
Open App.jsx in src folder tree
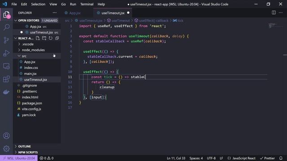click(x=30, y=62)
